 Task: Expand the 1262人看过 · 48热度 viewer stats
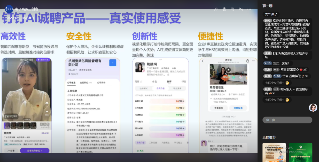(x=18, y=18)
